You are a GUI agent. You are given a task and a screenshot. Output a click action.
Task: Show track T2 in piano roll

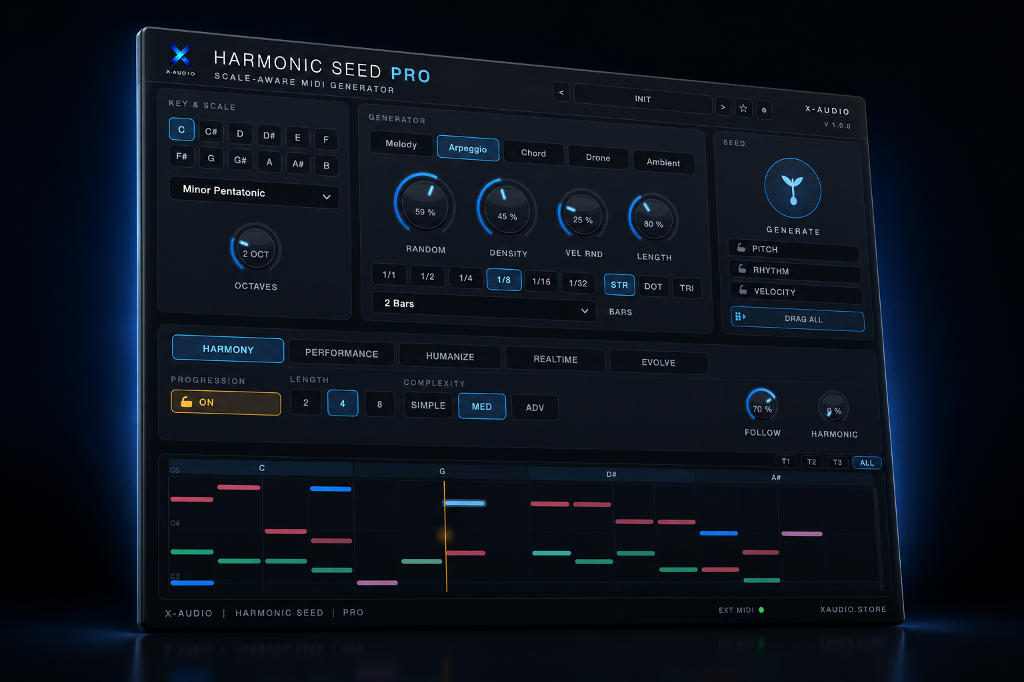click(x=811, y=462)
